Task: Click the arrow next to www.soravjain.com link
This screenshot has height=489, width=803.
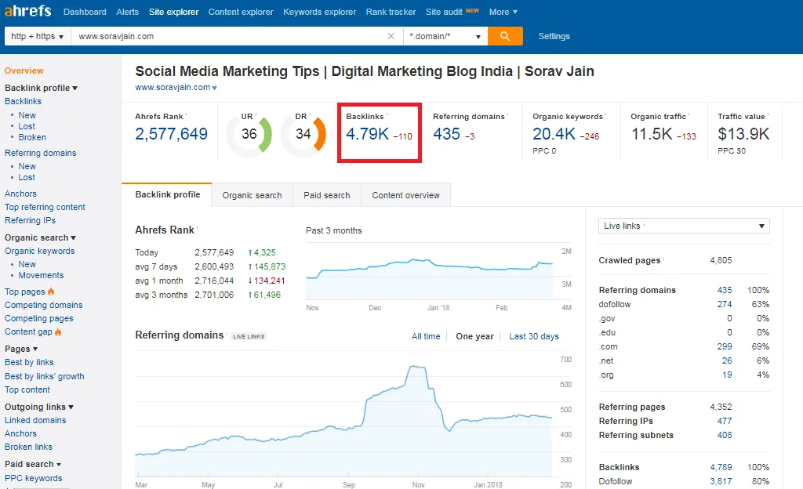Action: pyautogui.click(x=215, y=88)
